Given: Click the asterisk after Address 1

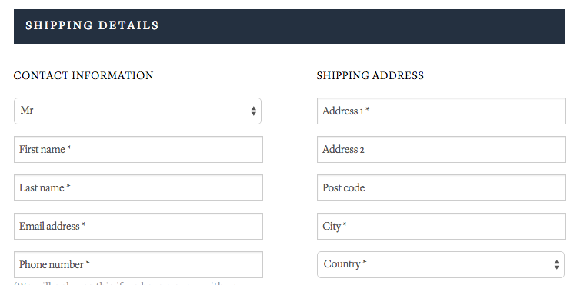Looking at the screenshot, I should point(367,109).
